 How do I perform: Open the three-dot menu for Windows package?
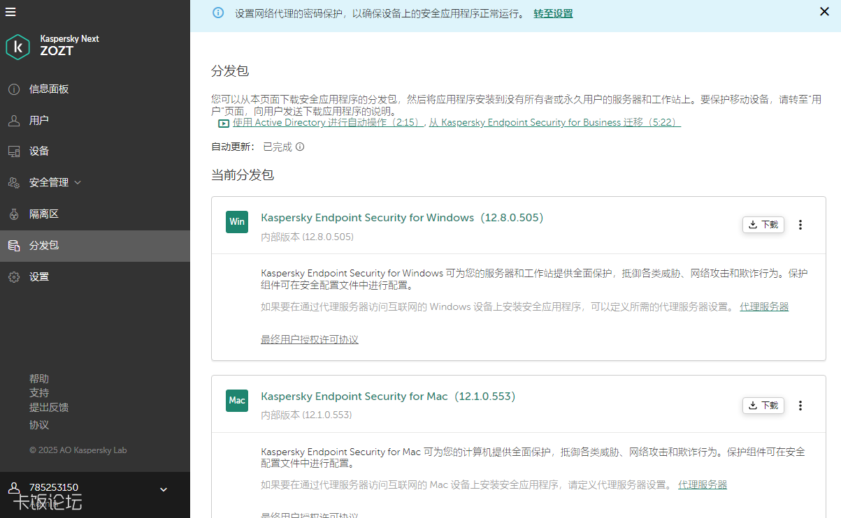[800, 225]
